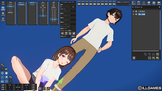Reset the rotation row values
162x91 pixels.
(x=33, y=87)
